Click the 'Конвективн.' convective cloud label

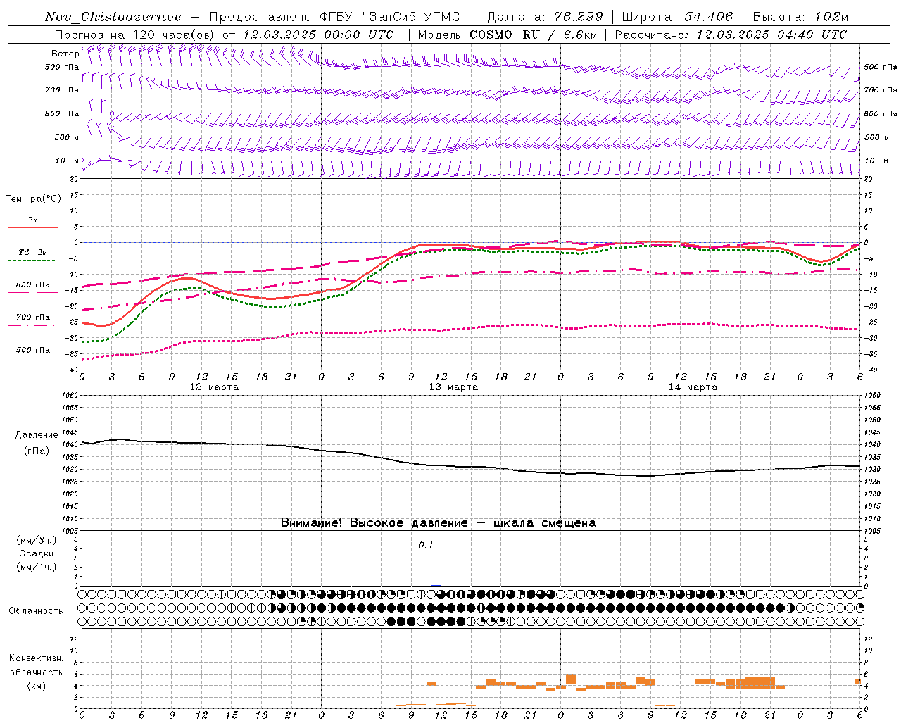(x=36, y=658)
